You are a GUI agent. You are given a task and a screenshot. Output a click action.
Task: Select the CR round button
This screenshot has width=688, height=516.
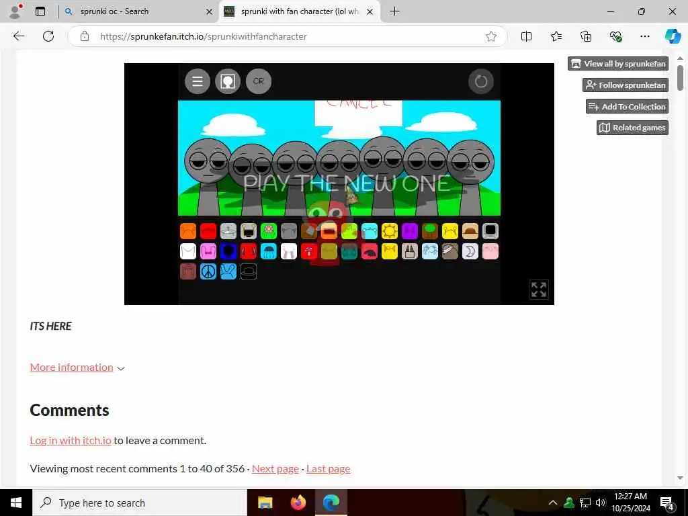(x=259, y=81)
